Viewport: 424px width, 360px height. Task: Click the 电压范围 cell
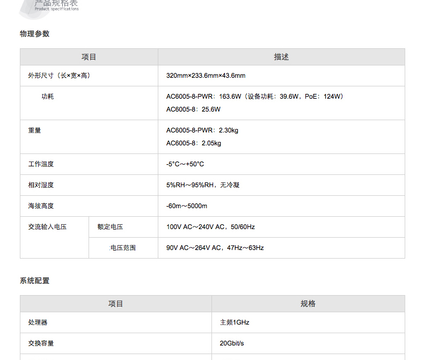[x=123, y=248]
